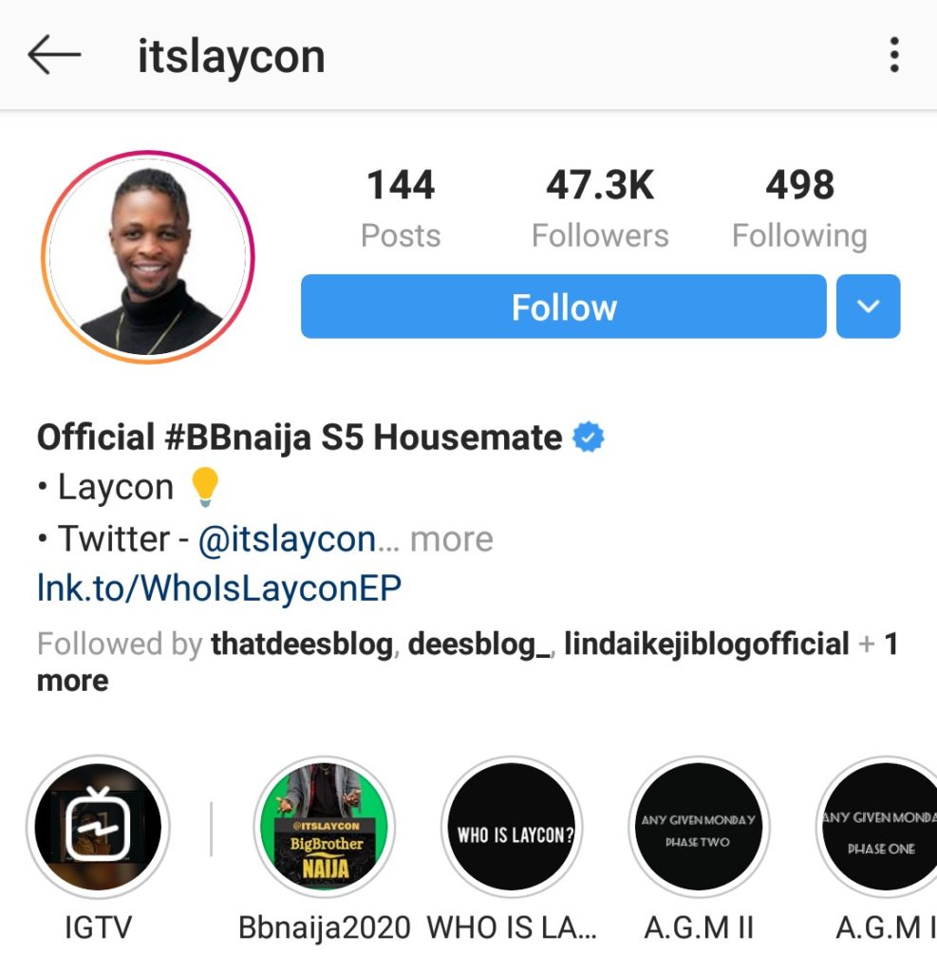Image resolution: width=937 pixels, height=972 pixels.
Task: Go back using the left arrow
Action: [54, 55]
